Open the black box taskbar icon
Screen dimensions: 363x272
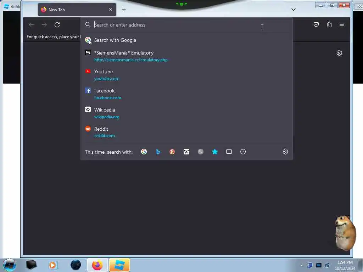tap(31, 265)
